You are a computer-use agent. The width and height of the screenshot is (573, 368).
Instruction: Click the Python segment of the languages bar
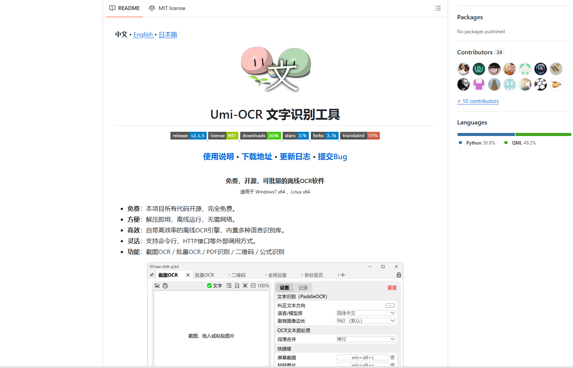pos(485,134)
